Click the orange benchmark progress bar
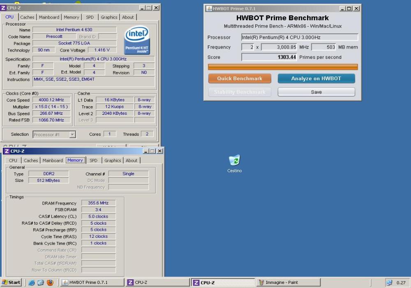The height and width of the screenshot is (288, 411). pos(283,67)
